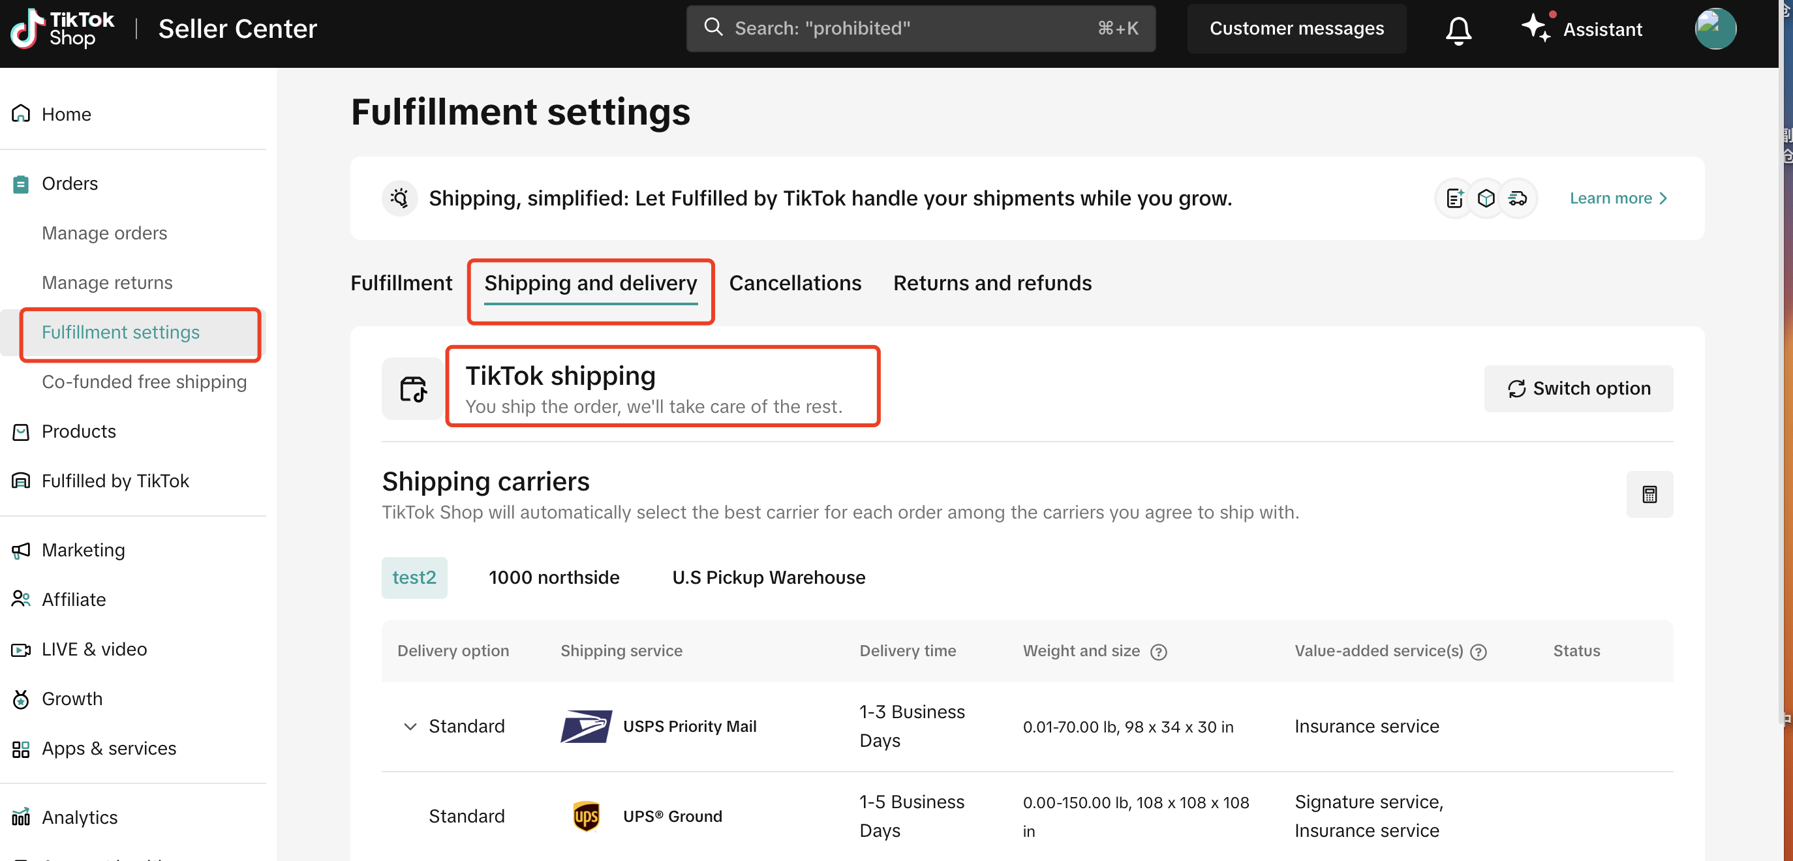The width and height of the screenshot is (1793, 861).
Task: Click the TikTok shipping package icon
Action: (x=413, y=388)
